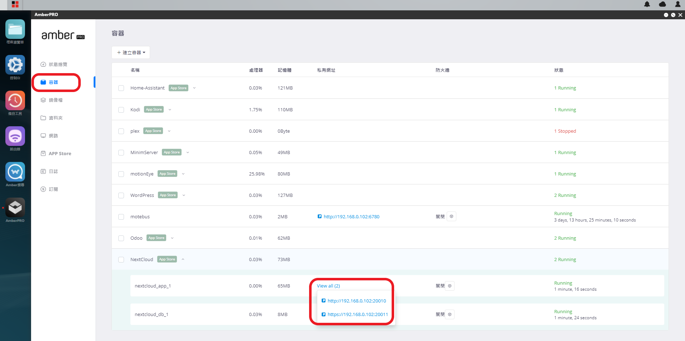Expand the Home-Assistant row chevron
Viewport: 685px width, 341px height.
[194, 88]
